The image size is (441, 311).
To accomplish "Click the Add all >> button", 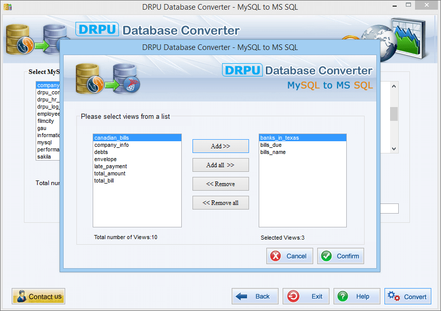I will tap(220, 165).
